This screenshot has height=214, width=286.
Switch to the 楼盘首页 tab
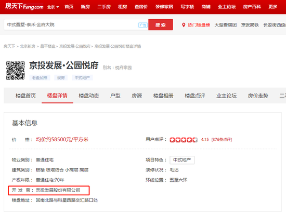[25, 96]
